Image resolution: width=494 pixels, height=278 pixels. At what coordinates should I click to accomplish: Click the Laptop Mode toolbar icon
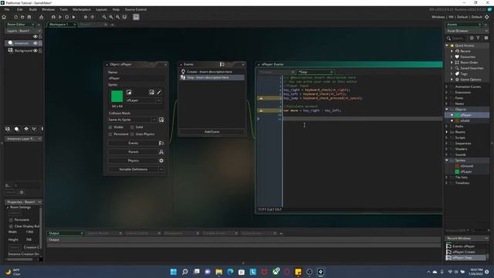[x=136, y=17]
